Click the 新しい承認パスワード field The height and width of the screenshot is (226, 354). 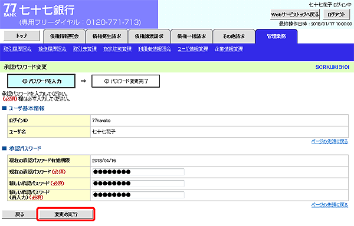[138, 184]
